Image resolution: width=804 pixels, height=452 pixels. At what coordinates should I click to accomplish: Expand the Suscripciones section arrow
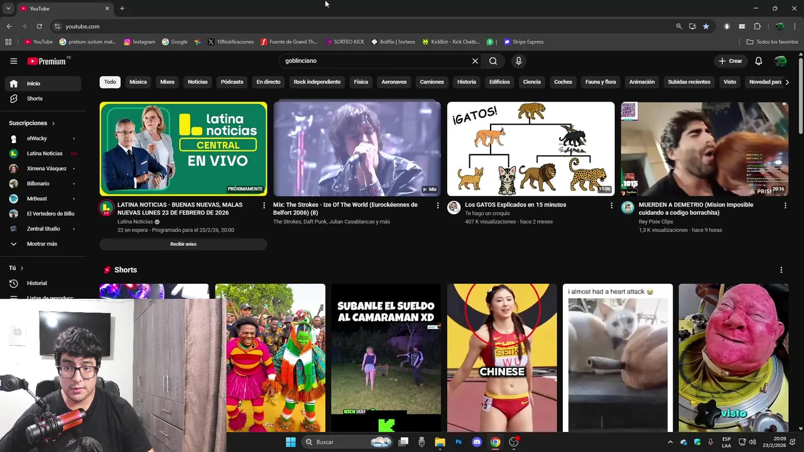(x=53, y=123)
